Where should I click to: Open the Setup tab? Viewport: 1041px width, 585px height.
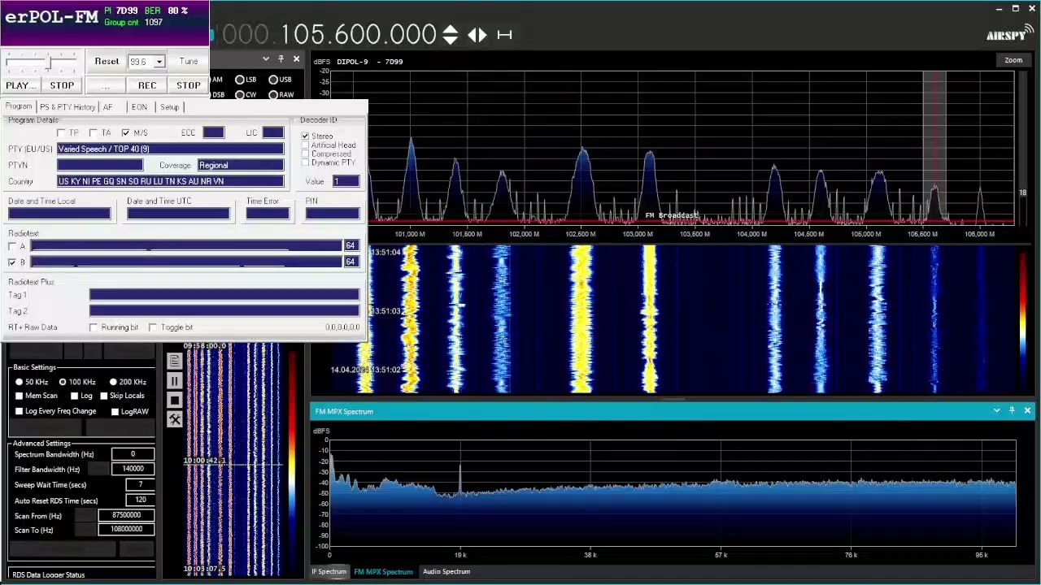(169, 107)
